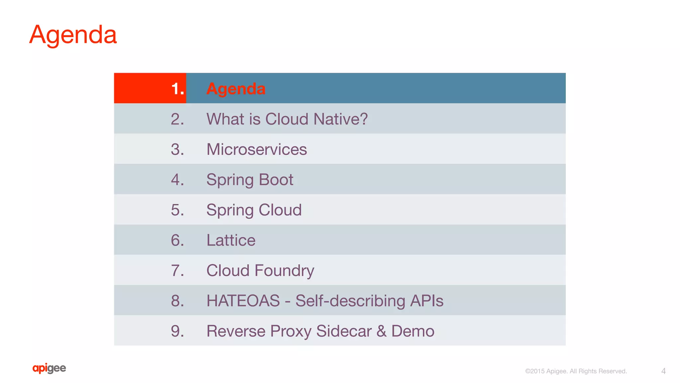Click the Microservices agenda item
Viewport: 680px width, 383px height.
256,149
